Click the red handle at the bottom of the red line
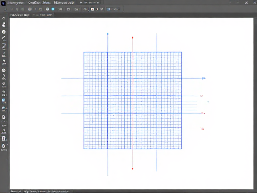The height and width of the screenshot is (193, 257). click(133, 168)
